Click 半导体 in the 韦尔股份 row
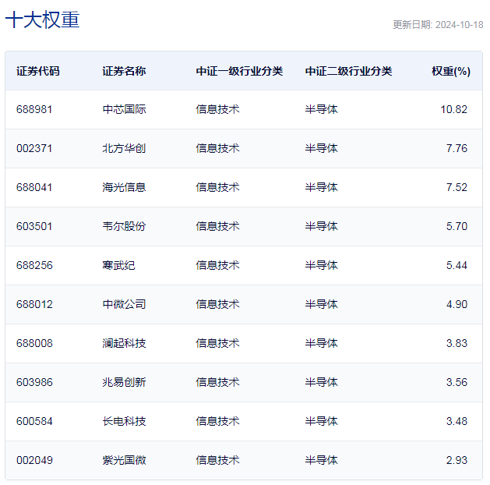Screen dimensions: 490x485 click(321, 226)
